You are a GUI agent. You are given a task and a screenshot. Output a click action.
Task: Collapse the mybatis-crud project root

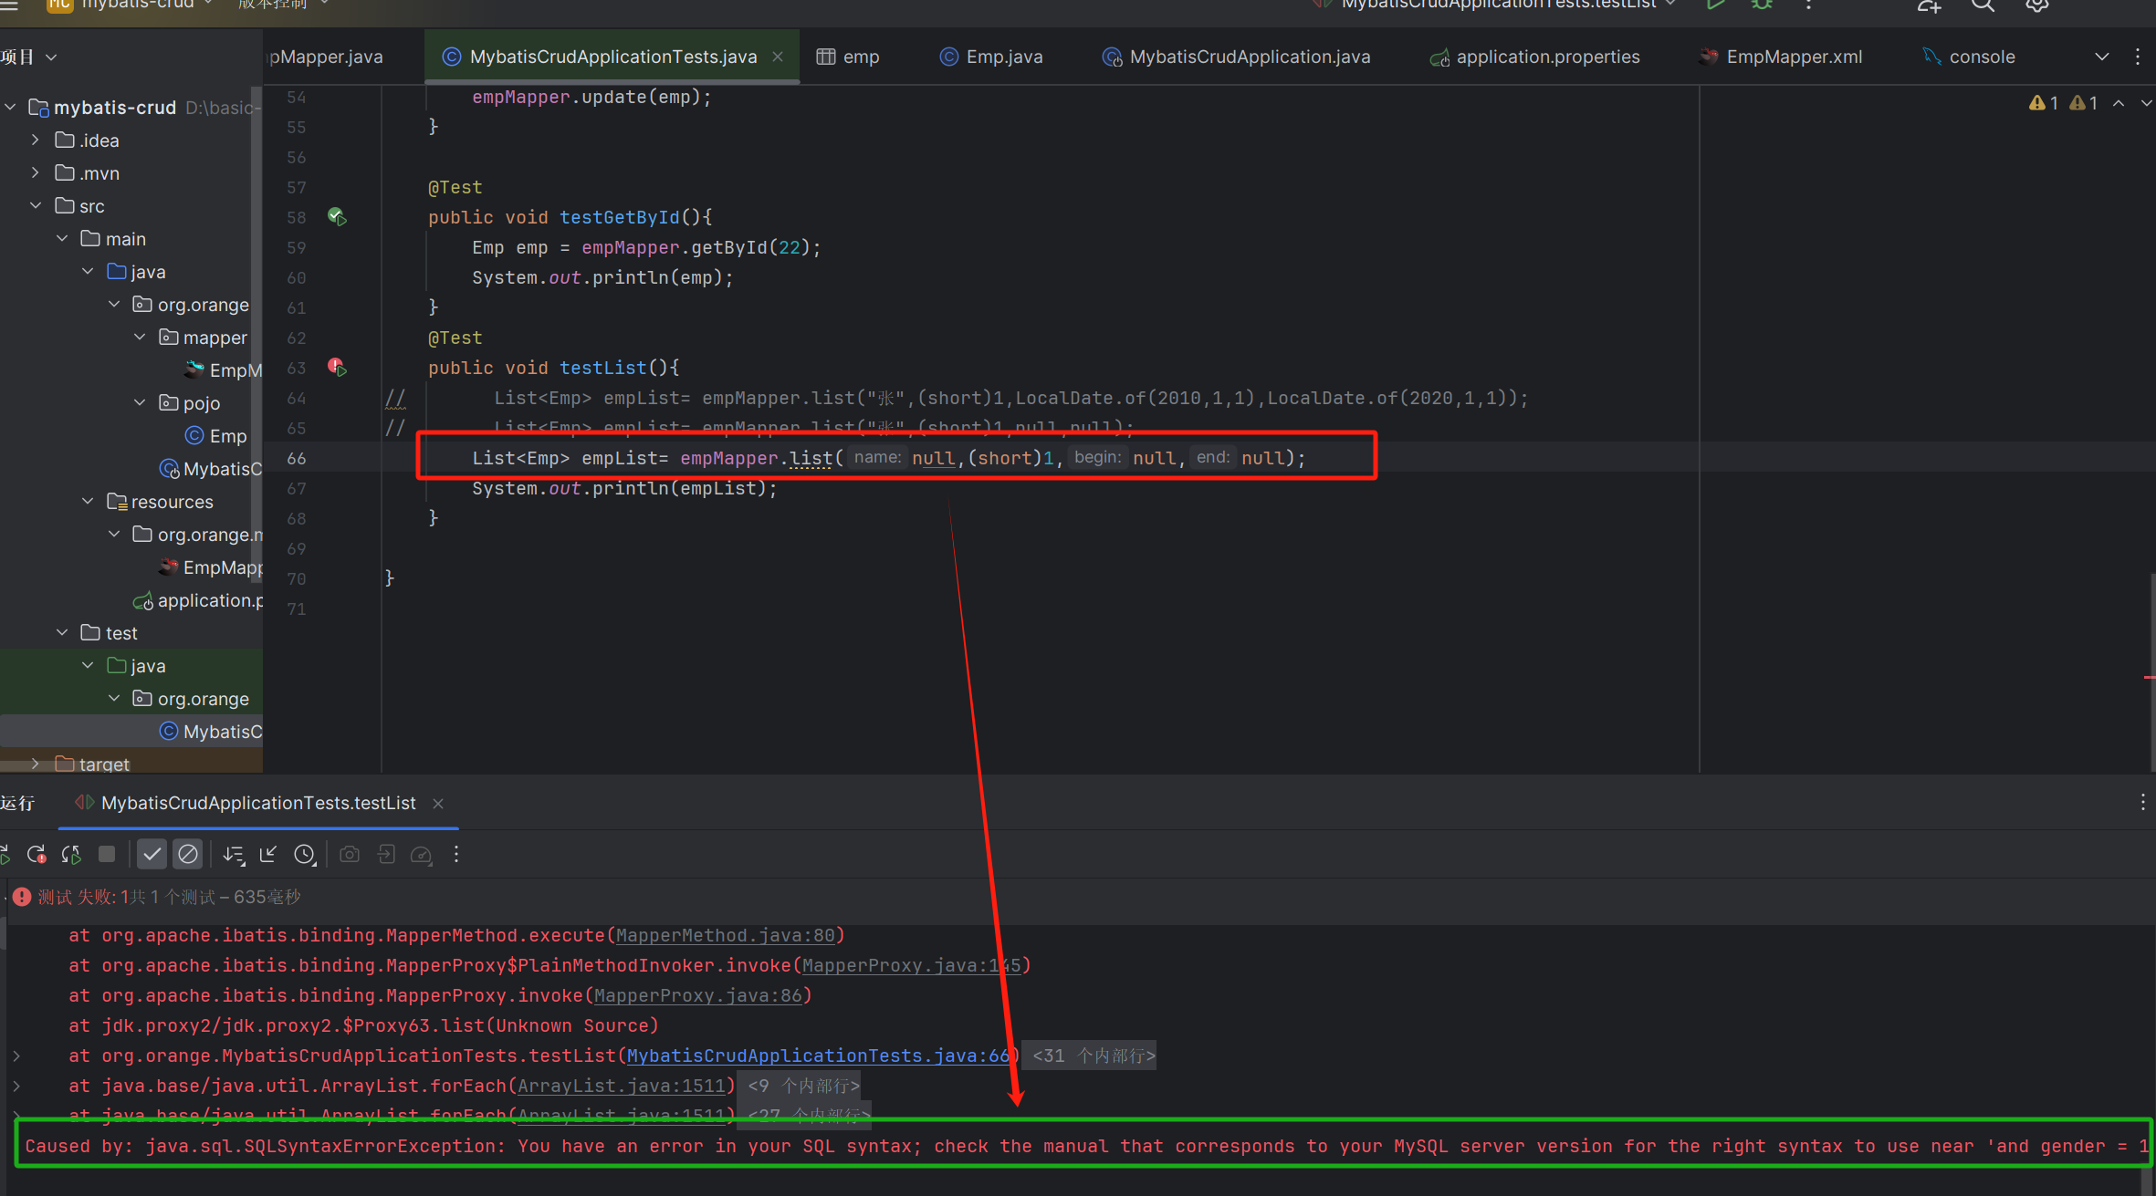pos(10,108)
